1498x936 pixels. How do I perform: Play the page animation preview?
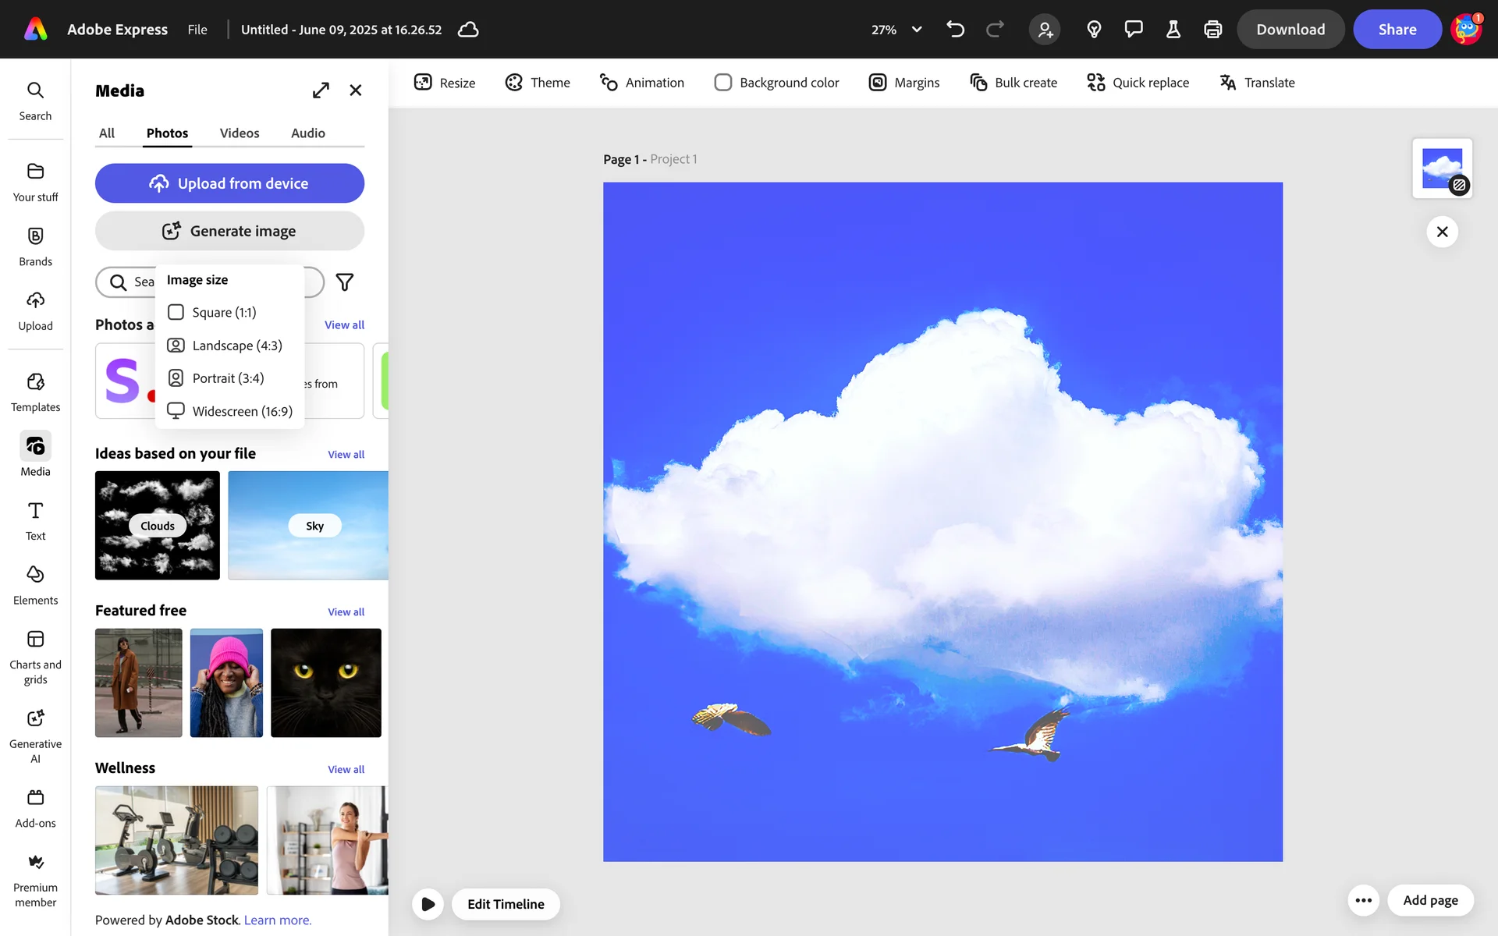pos(428,904)
